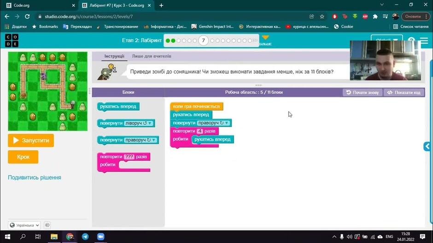Click the Запустити run button

click(x=31, y=141)
